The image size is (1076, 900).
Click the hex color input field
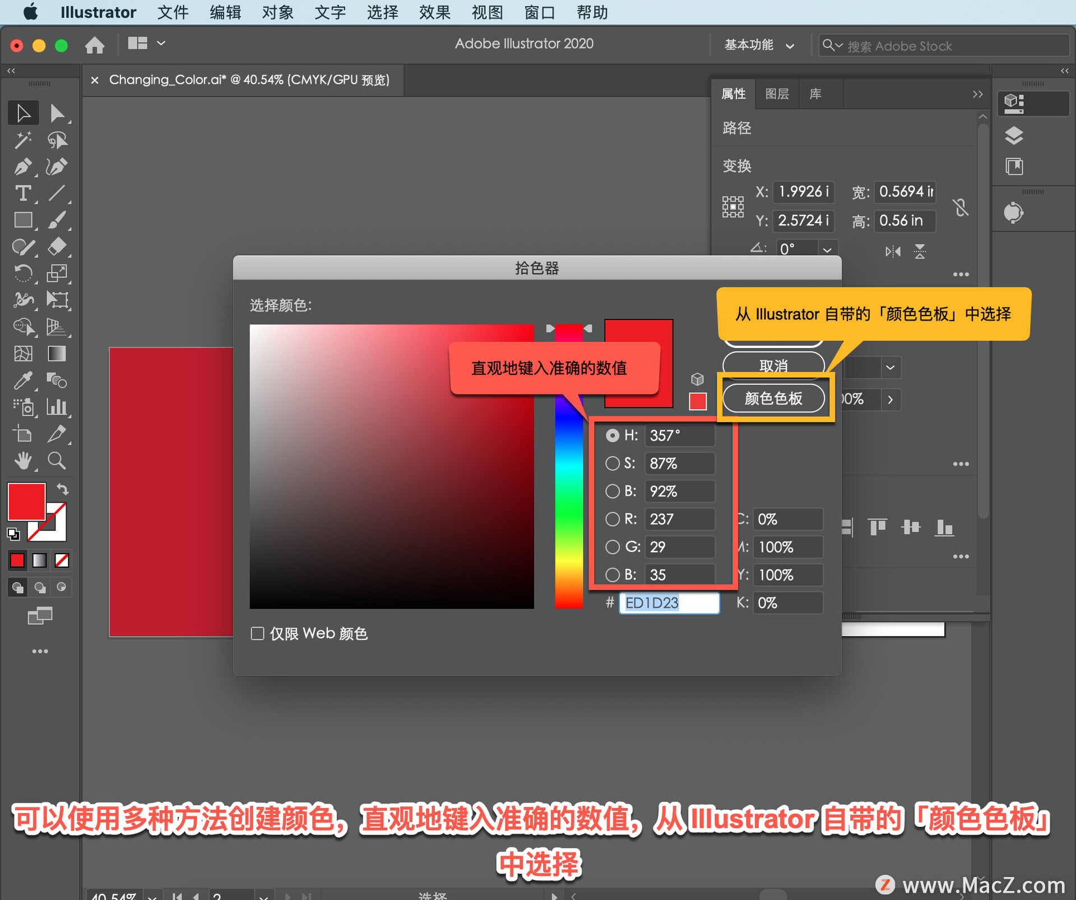pyautogui.click(x=669, y=603)
